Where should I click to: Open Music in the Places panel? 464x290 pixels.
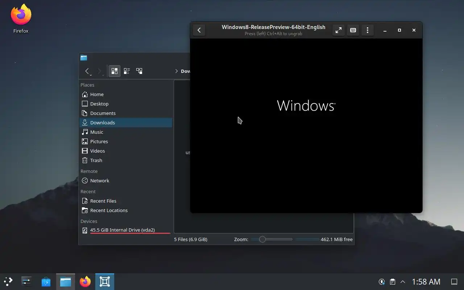click(x=126, y=132)
